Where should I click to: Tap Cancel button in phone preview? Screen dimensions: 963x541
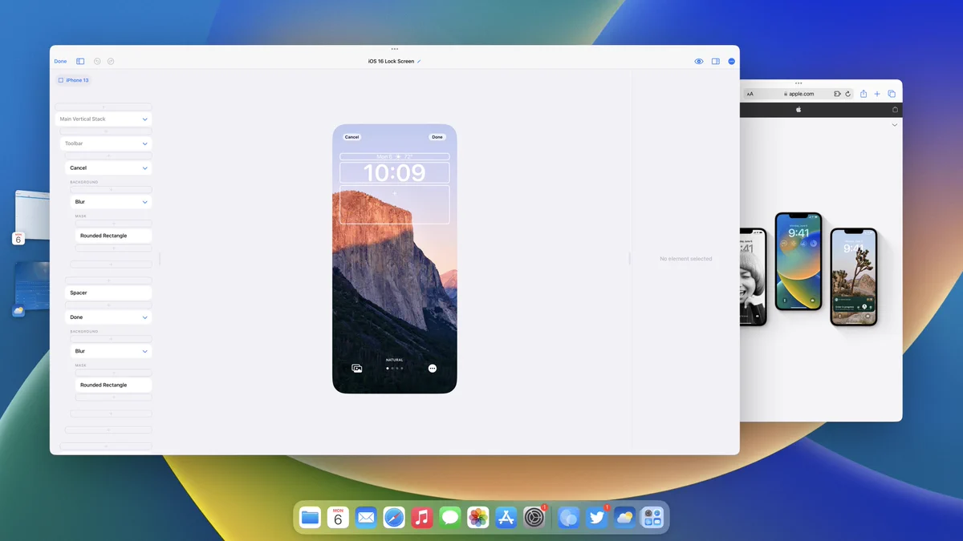click(x=351, y=137)
